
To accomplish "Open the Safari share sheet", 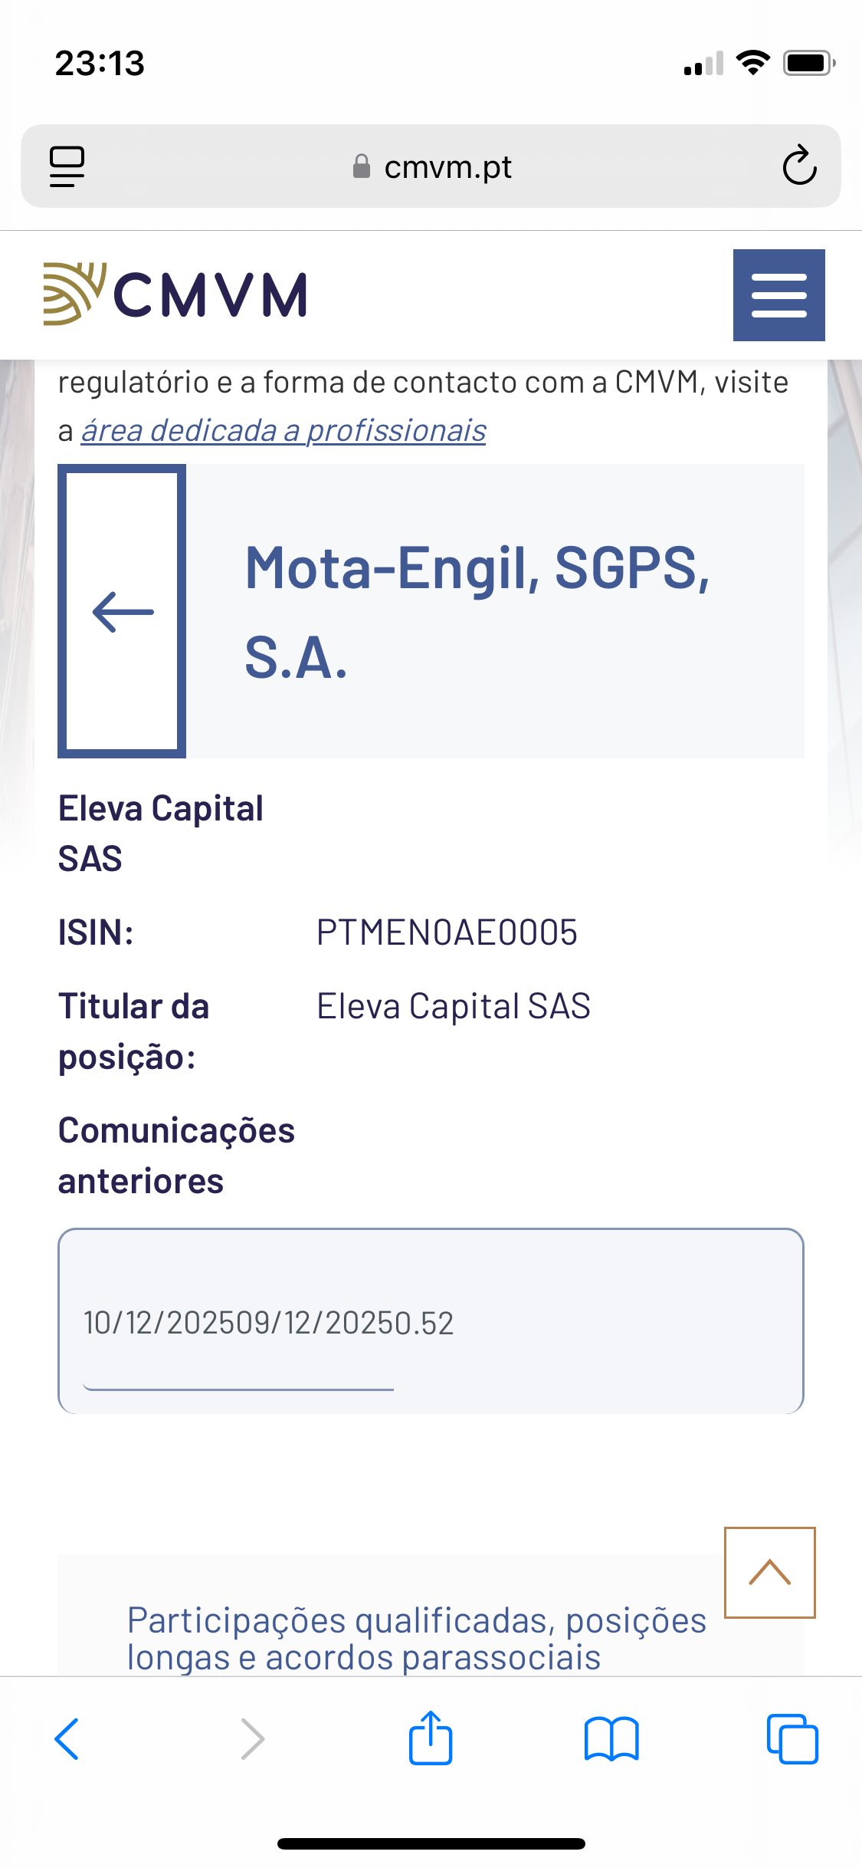I will point(431,1738).
